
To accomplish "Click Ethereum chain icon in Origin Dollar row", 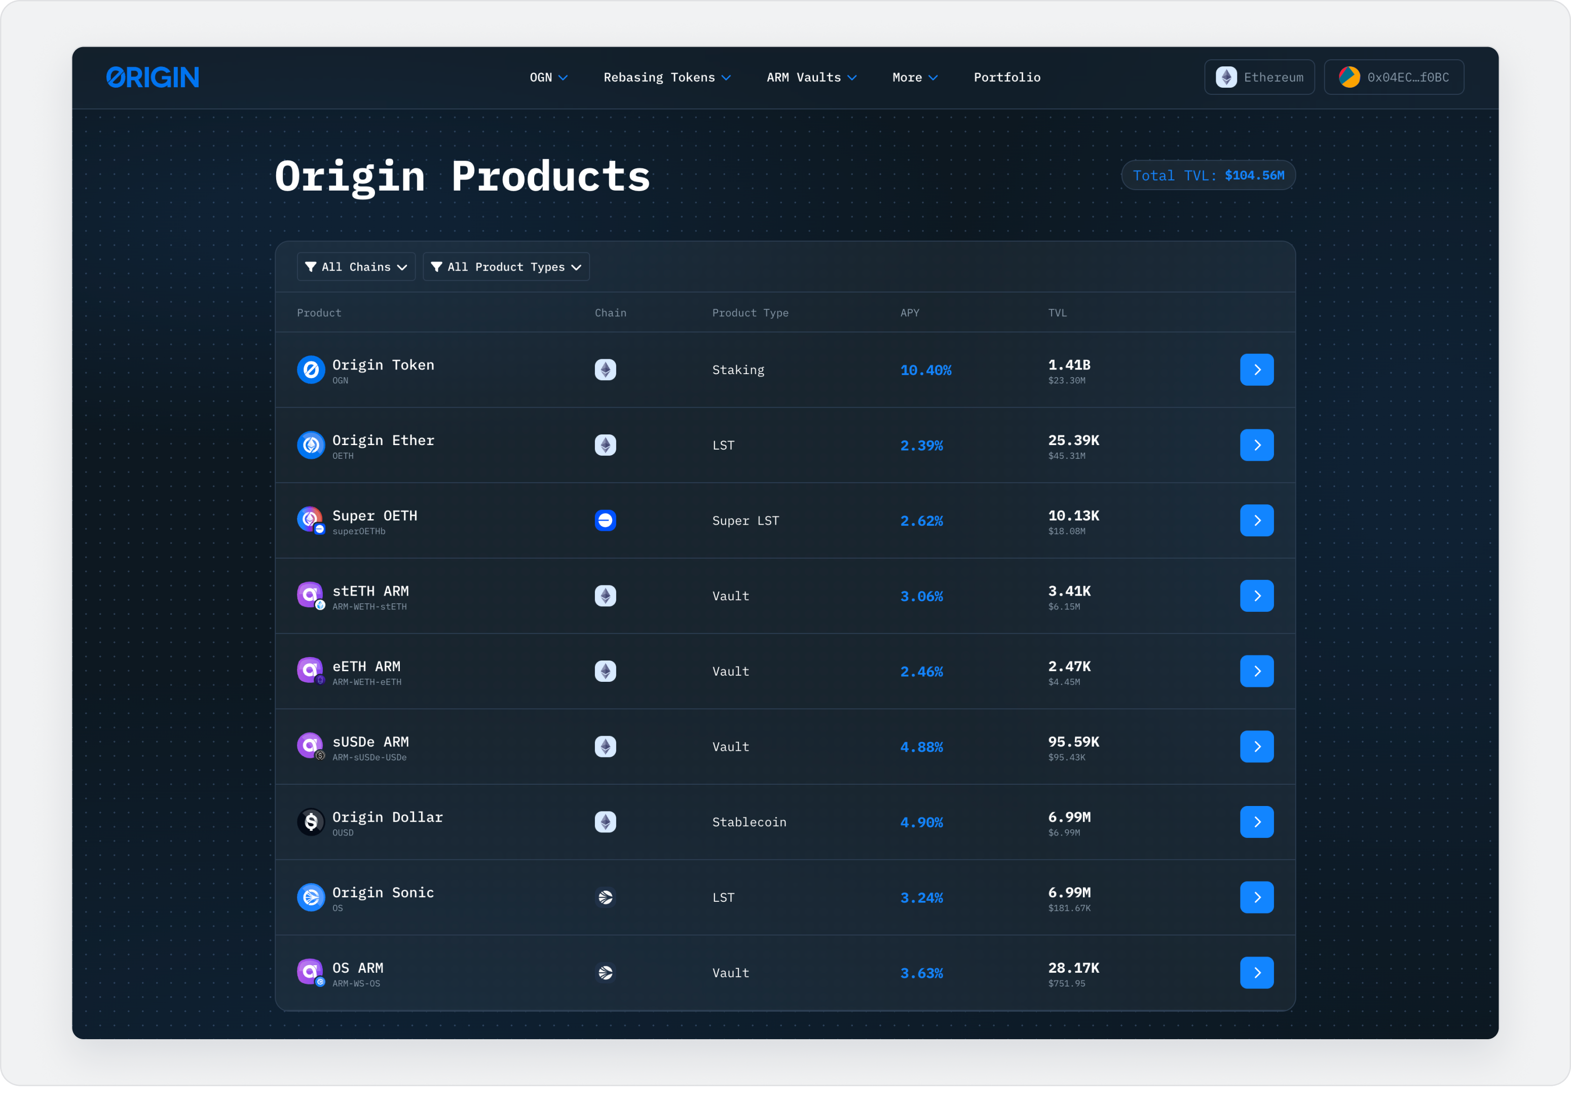I will (x=606, y=822).
